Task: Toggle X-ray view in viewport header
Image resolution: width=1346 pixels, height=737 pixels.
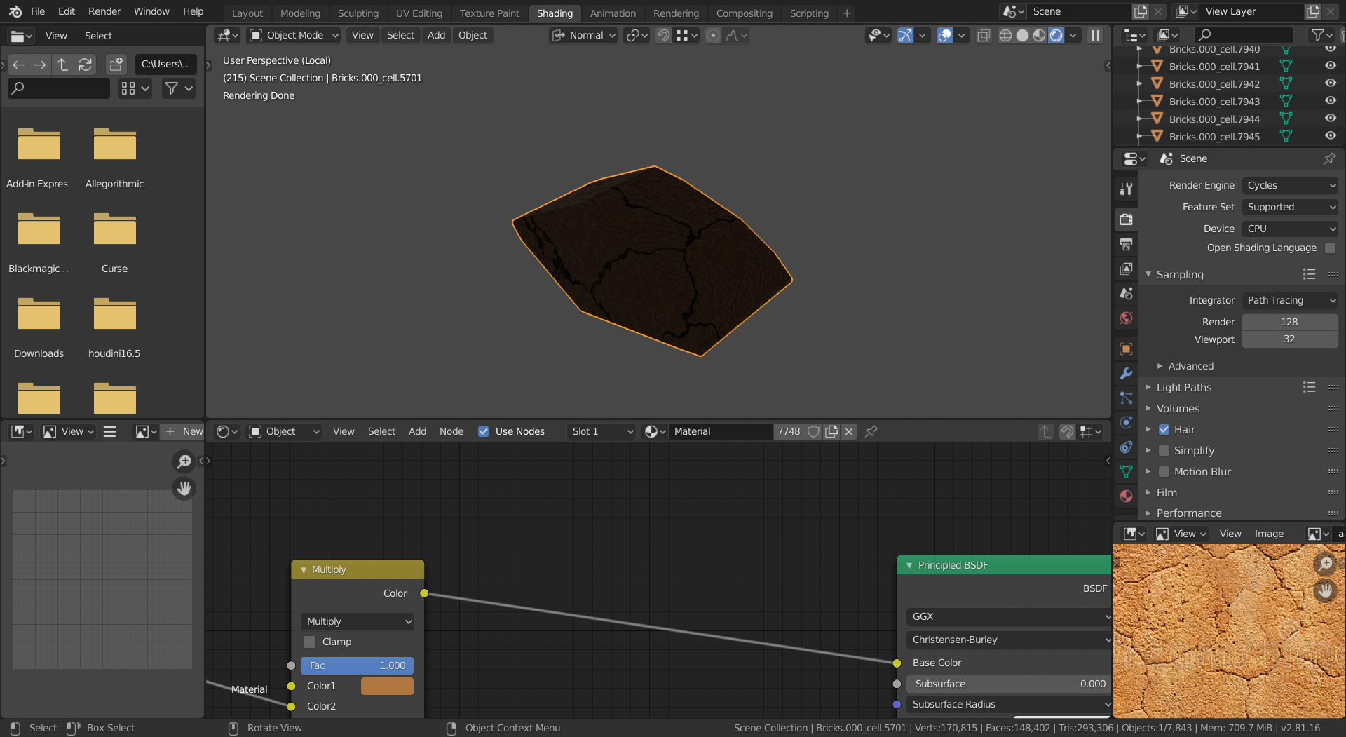Action: pyautogui.click(x=984, y=36)
